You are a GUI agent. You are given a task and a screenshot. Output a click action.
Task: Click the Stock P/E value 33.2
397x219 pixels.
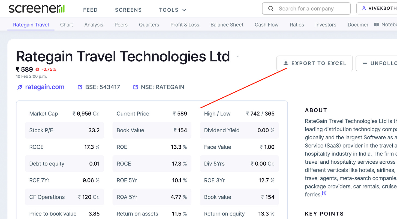tap(94, 130)
